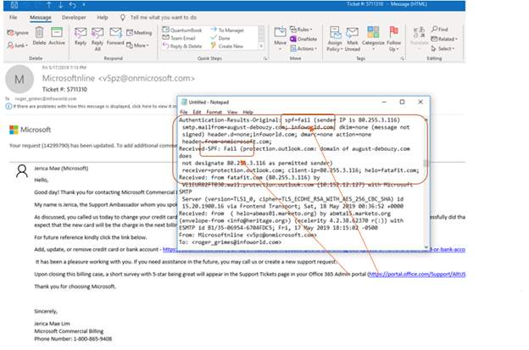The height and width of the screenshot is (350, 529).
Task: Open Notepad's View menu
Action: click(232, 112)
